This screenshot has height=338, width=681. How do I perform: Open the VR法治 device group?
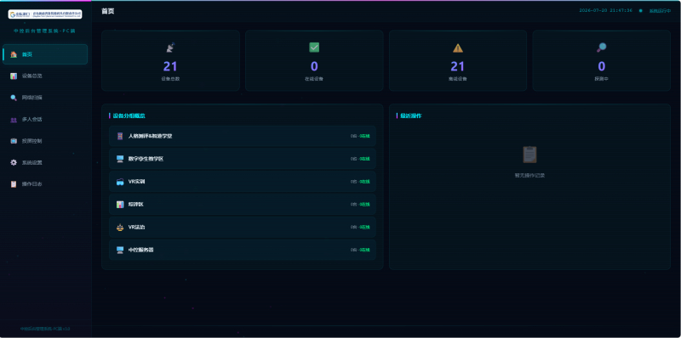click(243, 227)
